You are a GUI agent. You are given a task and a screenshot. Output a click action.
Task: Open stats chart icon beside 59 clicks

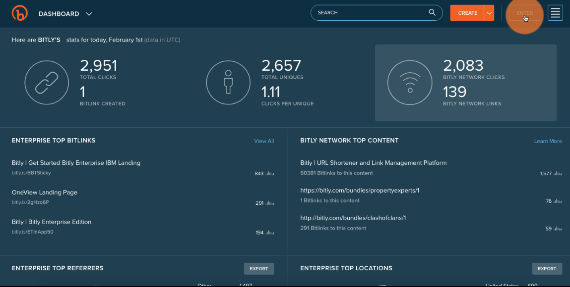(558, 229)
